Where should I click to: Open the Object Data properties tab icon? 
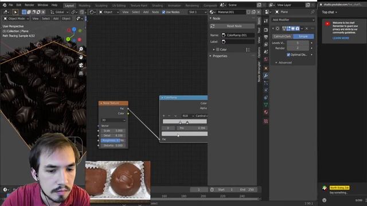266,105
